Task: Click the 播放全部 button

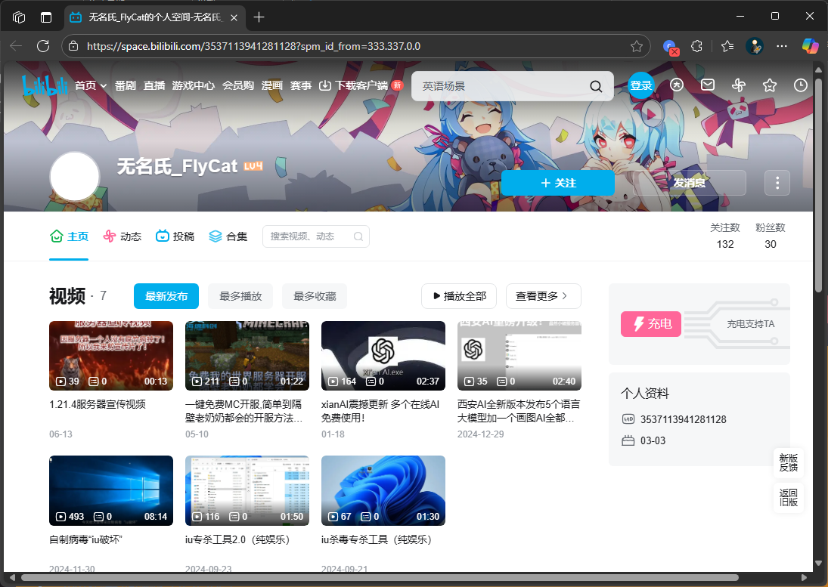Action: [x=459, y=296]
